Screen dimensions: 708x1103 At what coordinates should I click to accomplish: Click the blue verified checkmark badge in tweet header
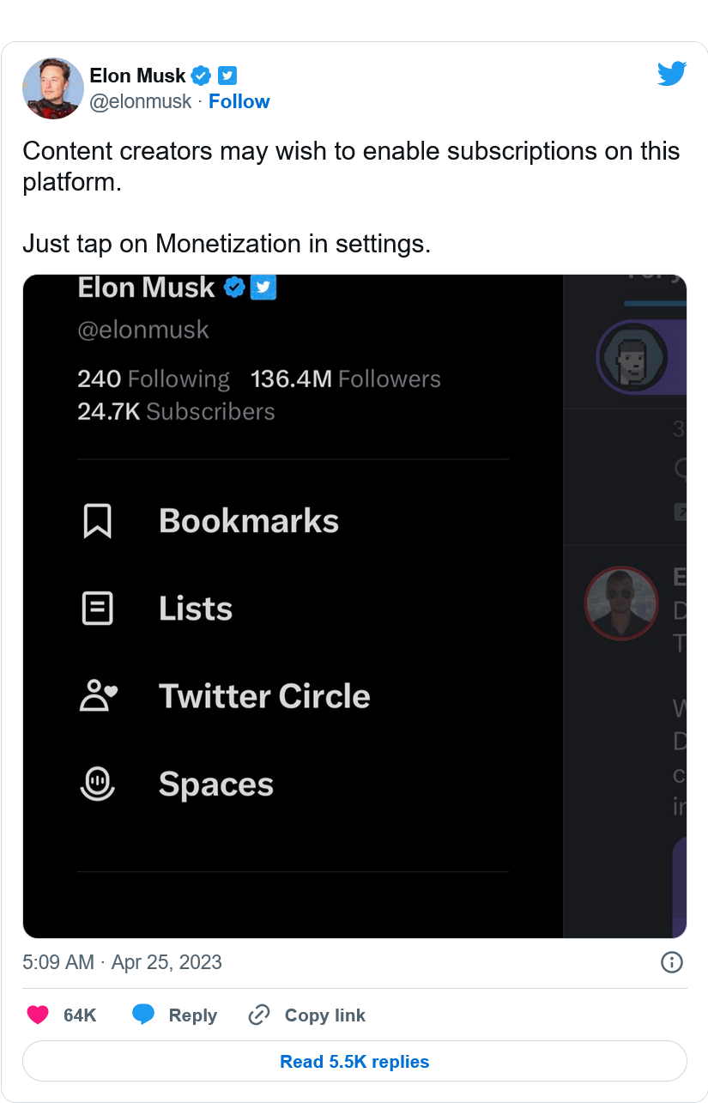click(x=201, y=76)
